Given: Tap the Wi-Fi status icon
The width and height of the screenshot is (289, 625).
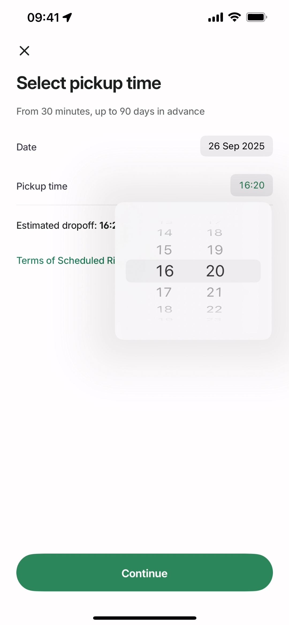Looking at the screenshot, I should pyautogui.click(x=234, y=17).
